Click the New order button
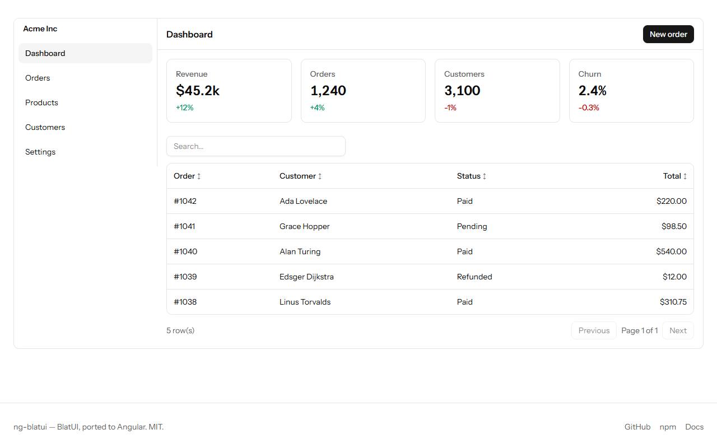This screenshot has width=717, height=448. click(x=668, y=34)
